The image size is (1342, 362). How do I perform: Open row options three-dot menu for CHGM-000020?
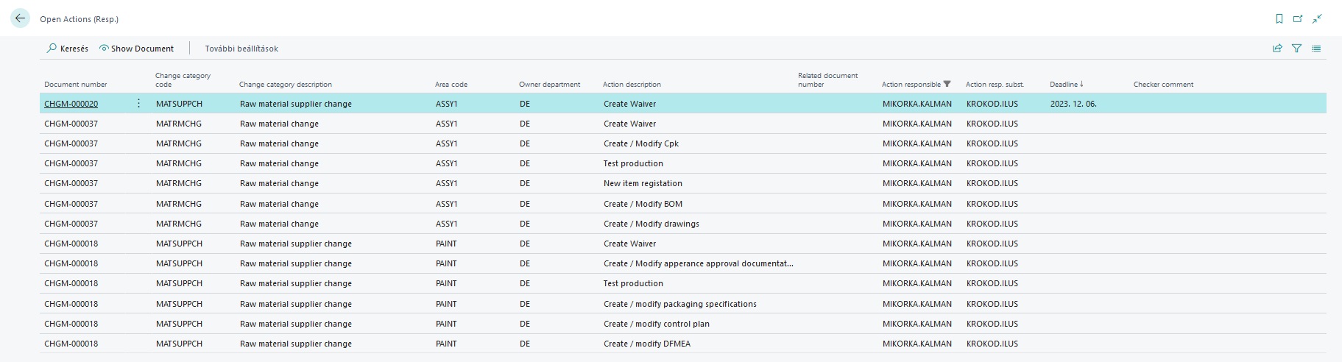(x=138, y=104)
